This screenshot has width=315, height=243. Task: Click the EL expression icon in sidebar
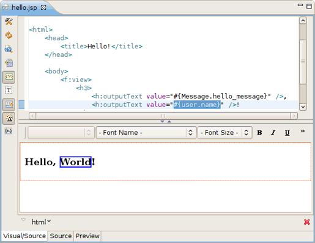[x=9, y=131]
